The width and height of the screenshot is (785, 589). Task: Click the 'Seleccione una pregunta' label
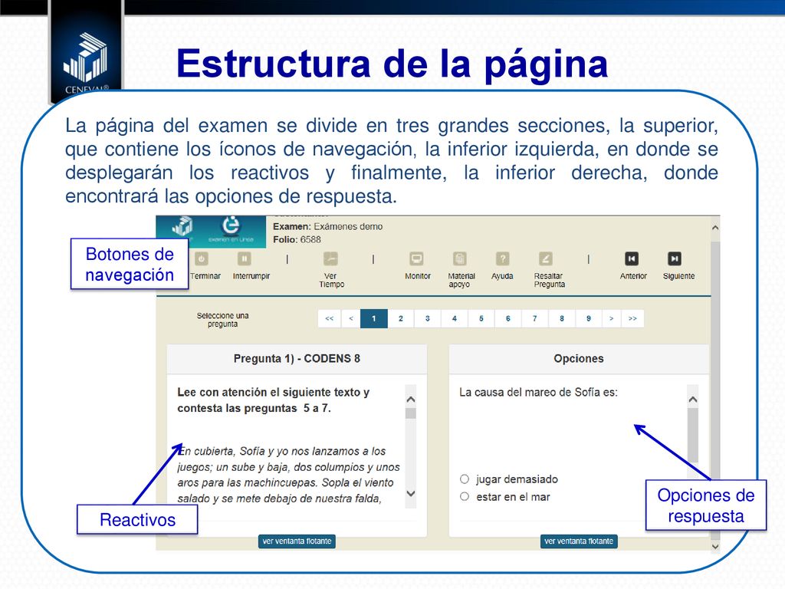click(223, 320)
